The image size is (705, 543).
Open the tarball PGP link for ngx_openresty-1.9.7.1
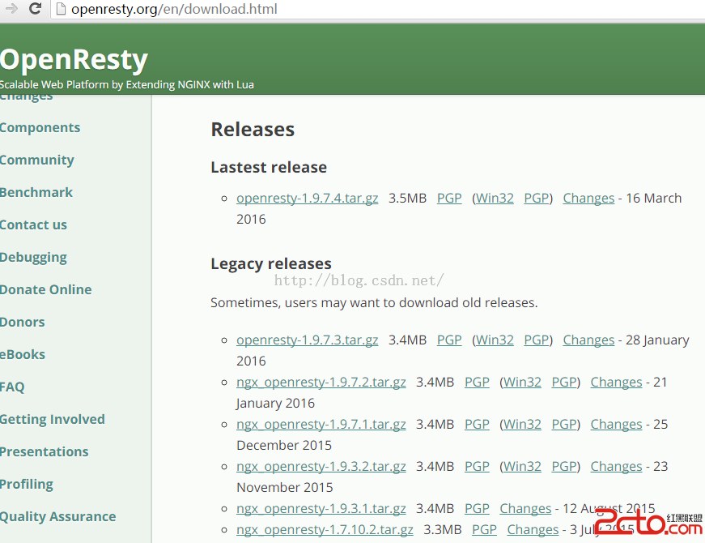click(477, 425)
